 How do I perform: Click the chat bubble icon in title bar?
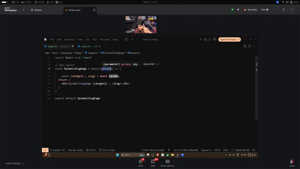210,39
